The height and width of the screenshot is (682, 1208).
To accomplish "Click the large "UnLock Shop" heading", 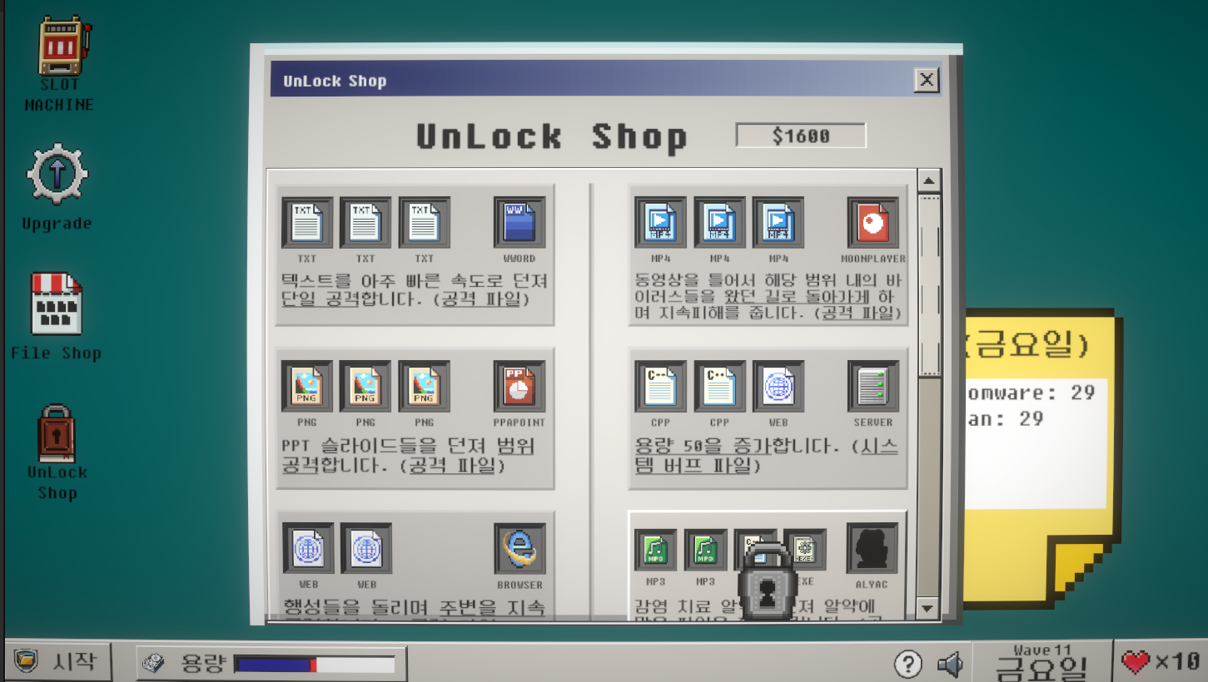I will 552,137.
